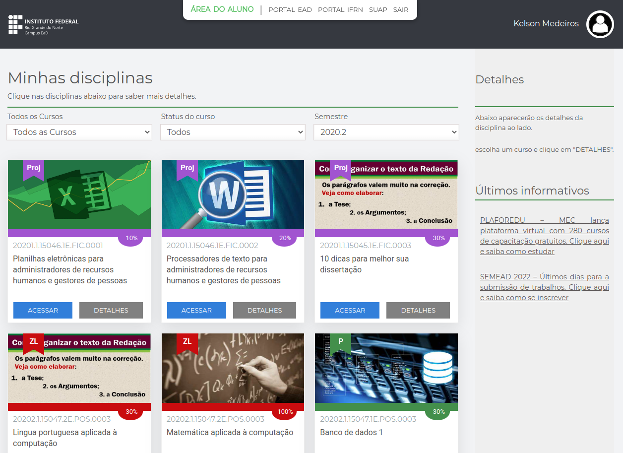
Task: Click course code 20201.1.15046.1E.FIC.0001
Action: [58, 245]
